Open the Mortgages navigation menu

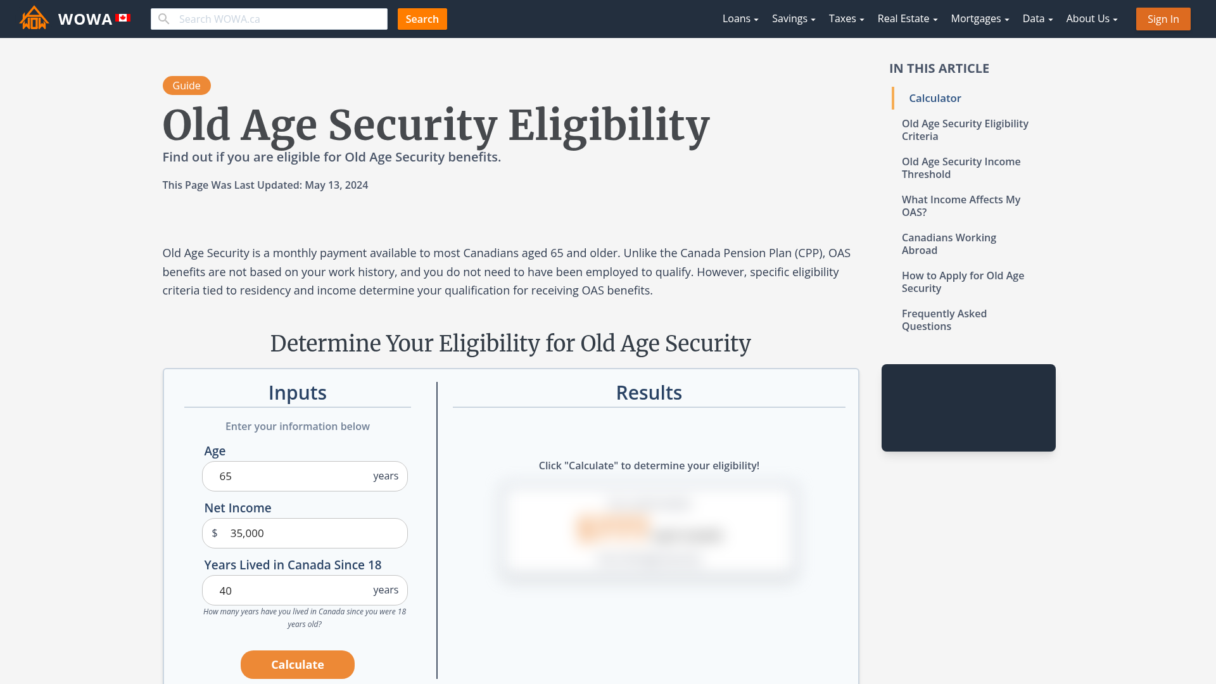point(975,19)
